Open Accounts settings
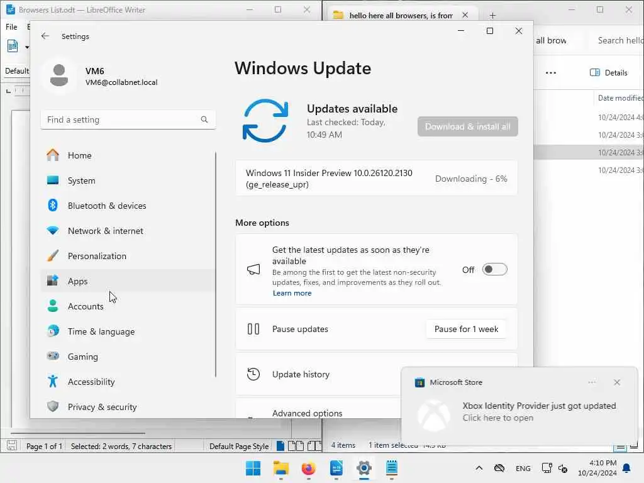The height and width of the screenshot is (483, 644). tap(128, 306)
